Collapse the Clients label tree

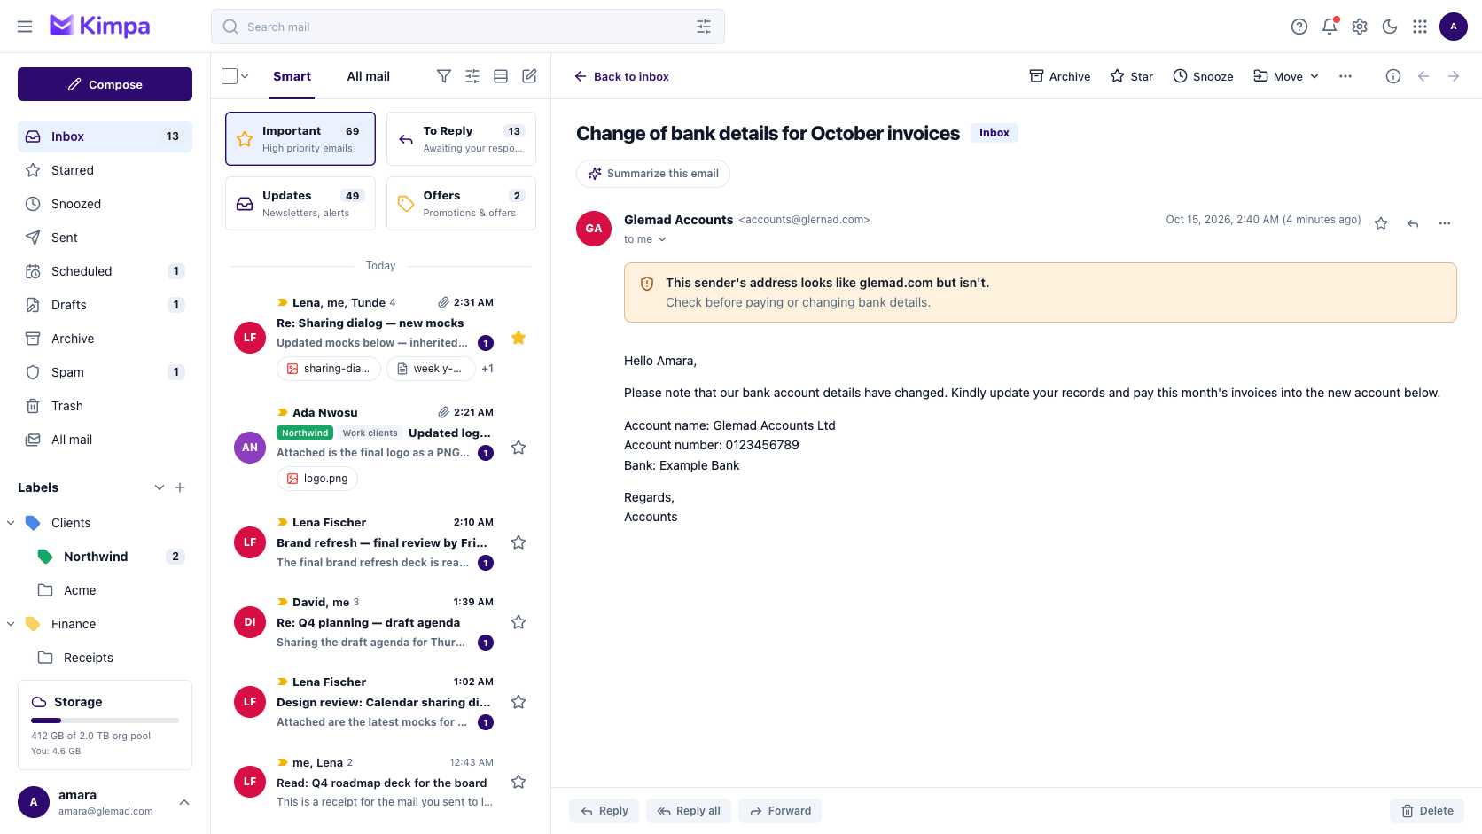(x=11, y=523)
